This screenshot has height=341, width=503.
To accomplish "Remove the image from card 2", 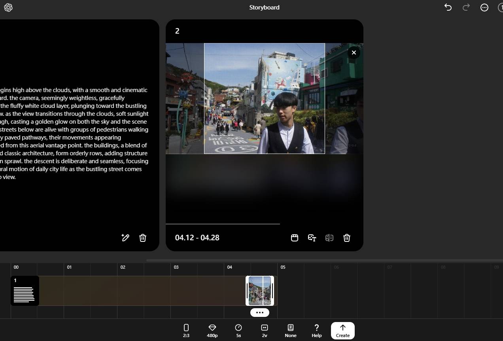I will coord(354,52).
